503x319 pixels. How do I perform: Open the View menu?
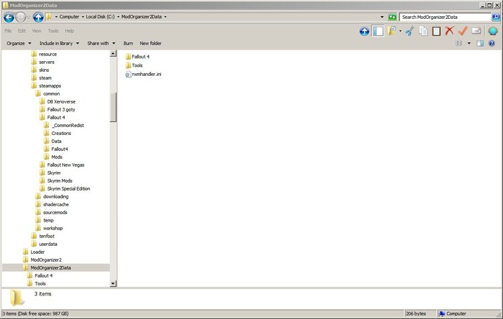click(37, 31)
